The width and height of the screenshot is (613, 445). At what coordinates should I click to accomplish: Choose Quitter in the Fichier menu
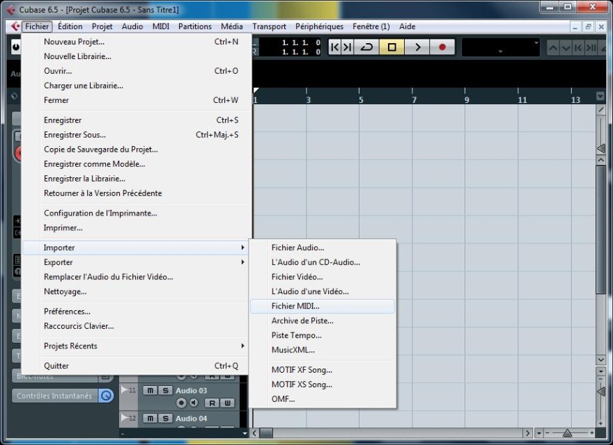click(x=135, y=366)
